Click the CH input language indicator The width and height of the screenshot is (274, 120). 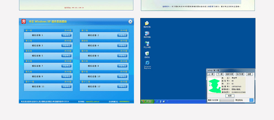click(251, 100)
